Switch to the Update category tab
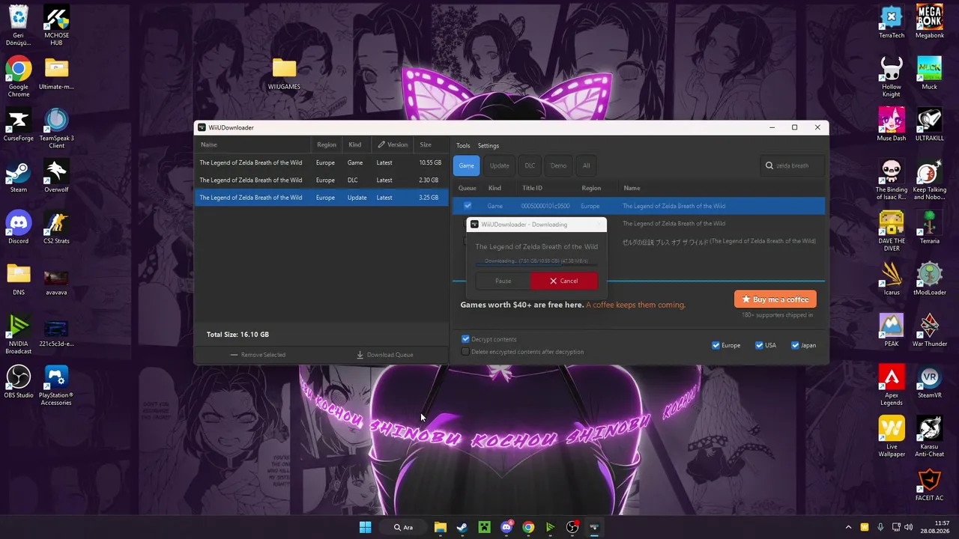959x539 pixels. pos(499,165)
